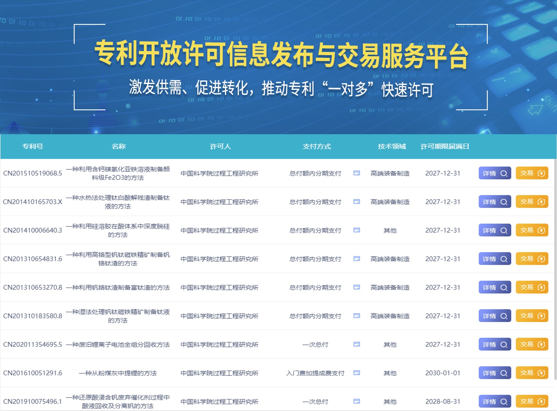The image size is (557, 411).
Task: Click the vertical scrollbar on right edge
Action: (x=555, y=258)
